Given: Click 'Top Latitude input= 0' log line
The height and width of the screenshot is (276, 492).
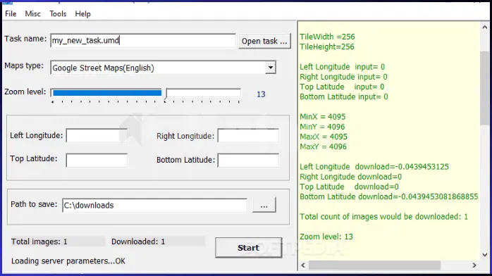Looking at the screenshot, I should (x=342, y=87).
